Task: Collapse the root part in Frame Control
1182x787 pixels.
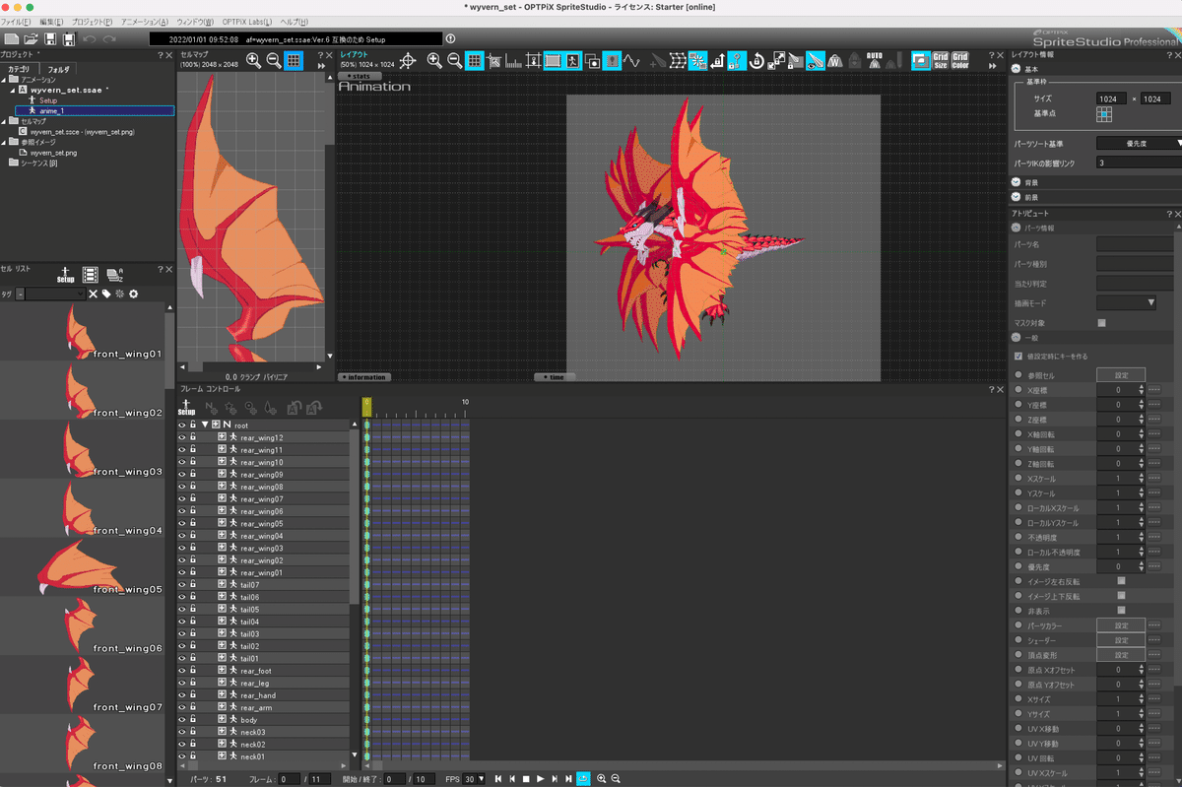Action: pyautogui.click(x=205, y=425)
